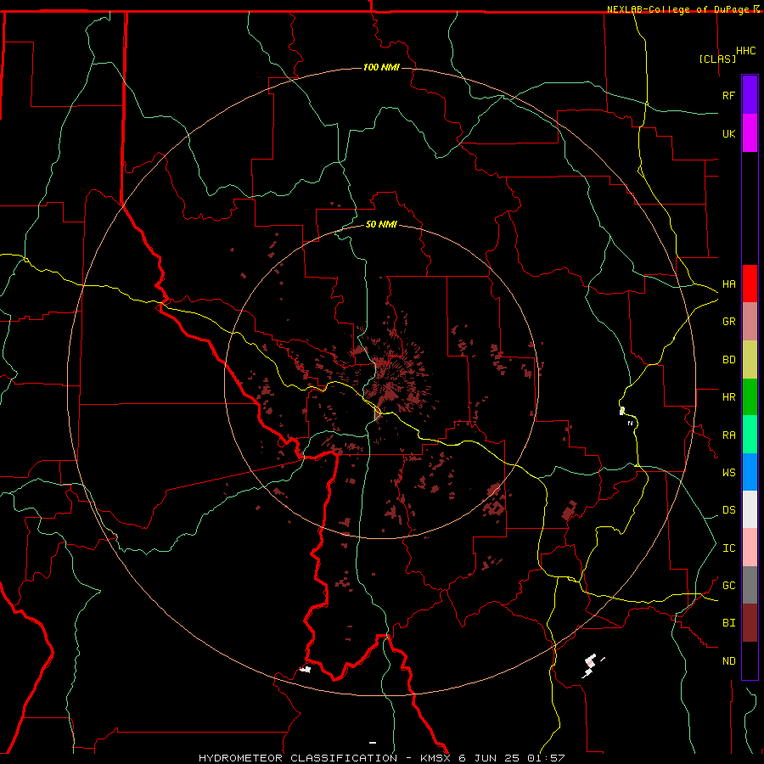This screenshot has width=764, height=764.
Task: Click the WS blue legend swatch
Action: [x=750, y=472]
